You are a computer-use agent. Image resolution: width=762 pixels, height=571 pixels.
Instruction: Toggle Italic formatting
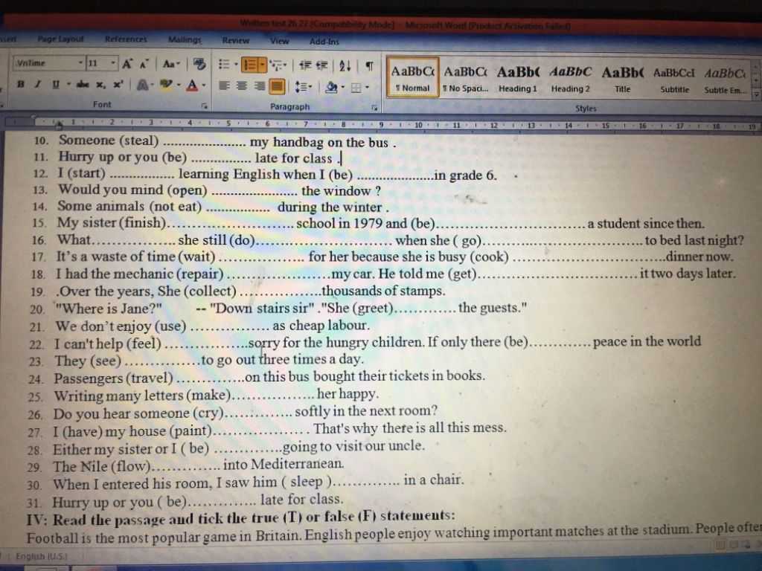(x=37, y=84)
